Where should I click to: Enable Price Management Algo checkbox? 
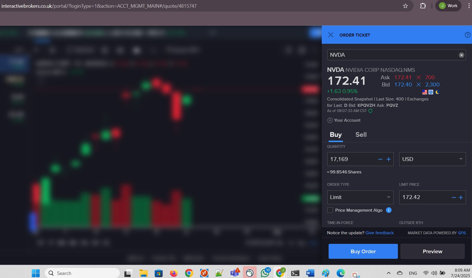pyautogui.click(x=330, y=210)
